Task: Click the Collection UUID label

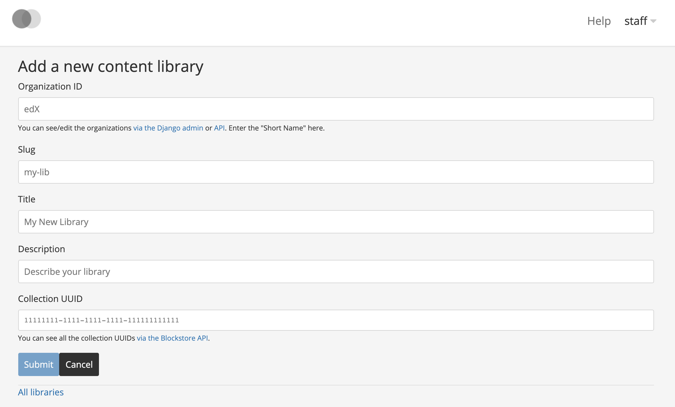Action: point(50,299)
